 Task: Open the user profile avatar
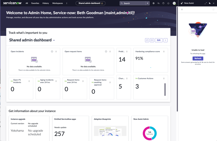tap(174, 3)
